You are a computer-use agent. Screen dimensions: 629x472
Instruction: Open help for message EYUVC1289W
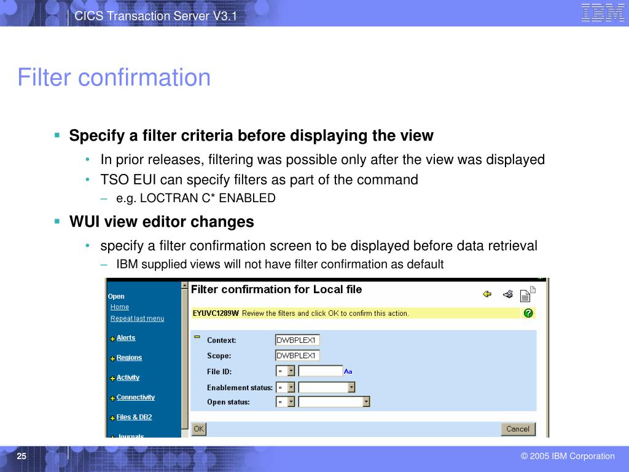[x=528, y=313]
